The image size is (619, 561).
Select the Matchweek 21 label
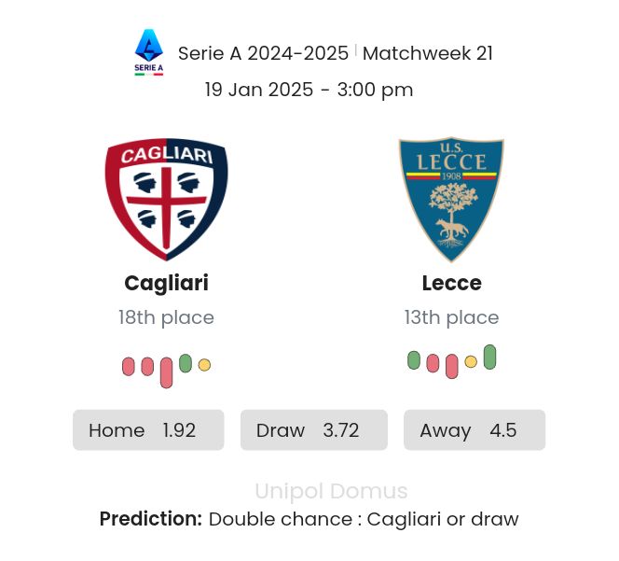pos(427,53)
